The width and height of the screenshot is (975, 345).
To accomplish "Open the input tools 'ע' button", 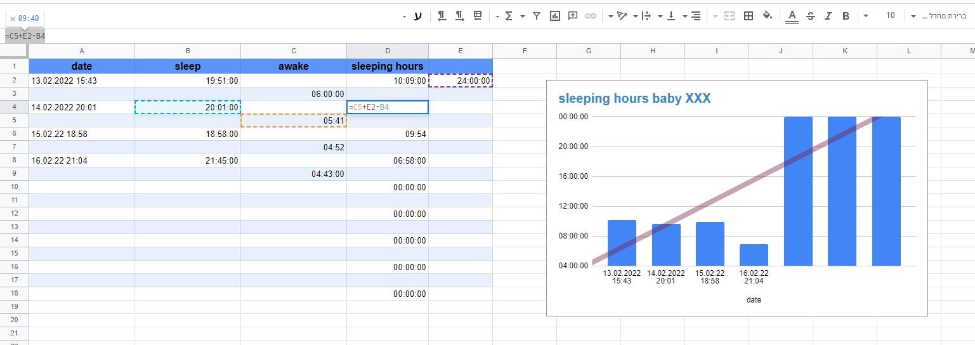I will click(417, 16).
